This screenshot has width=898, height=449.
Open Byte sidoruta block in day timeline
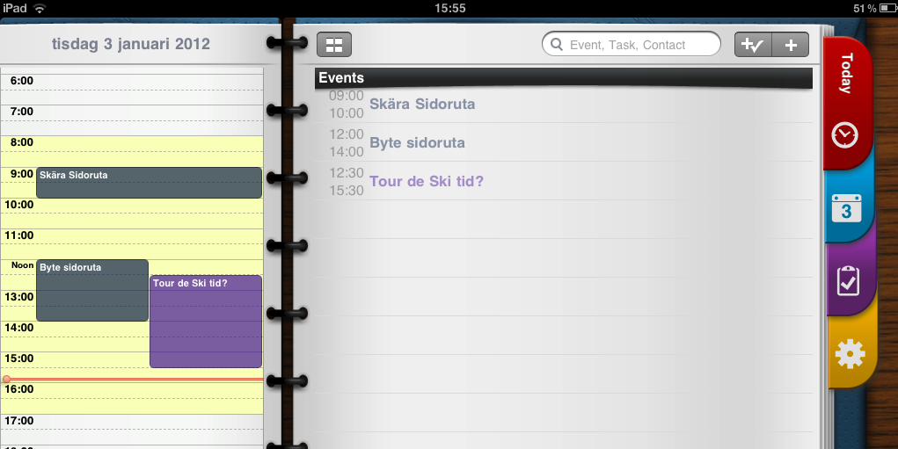pos(92,291)
